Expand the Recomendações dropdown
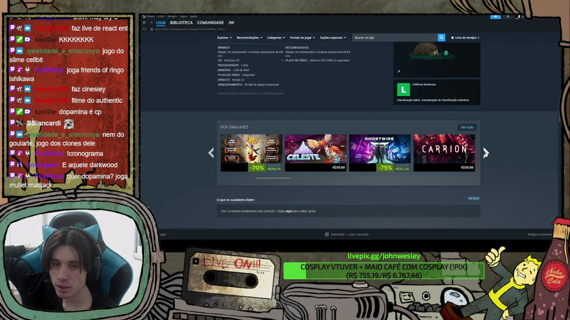This screenshot has width=570, height=320. [249, 38]
